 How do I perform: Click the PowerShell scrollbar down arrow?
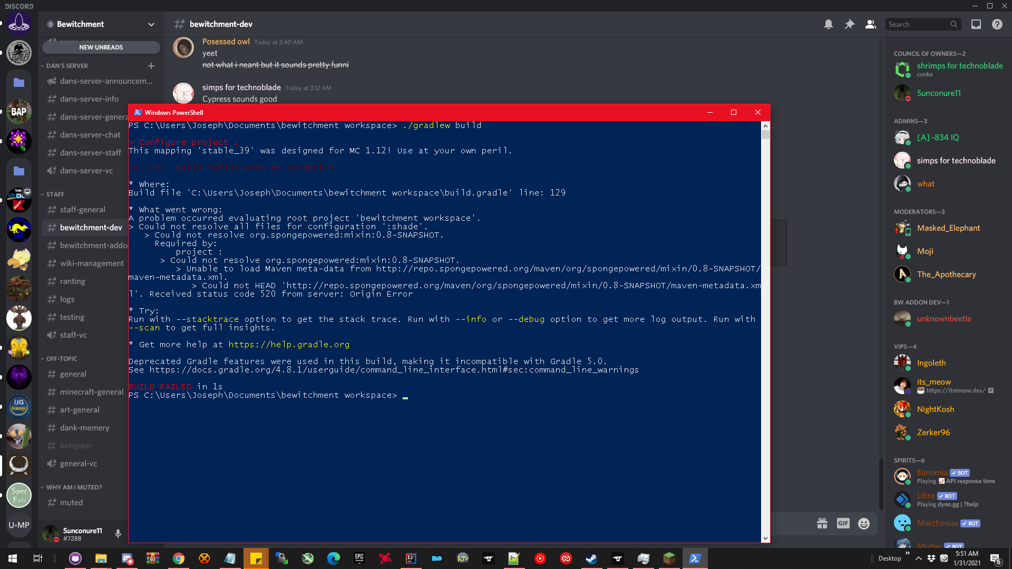[x=766, y=538]
